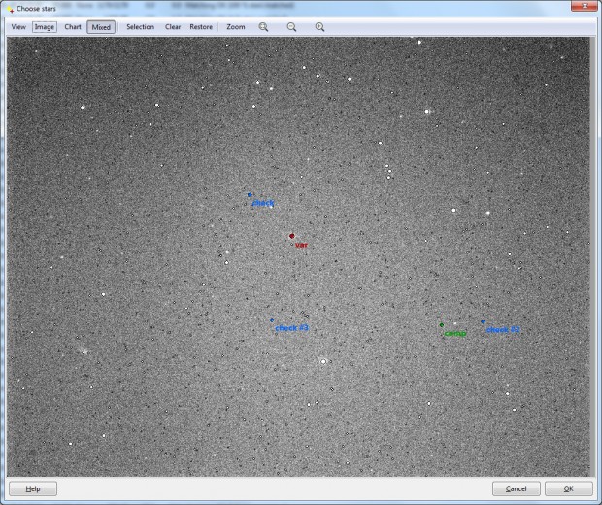Click the Choose stars title bar icon
Image resolution: width=602 pixels, height=505 pixels.
pos(11,9)
